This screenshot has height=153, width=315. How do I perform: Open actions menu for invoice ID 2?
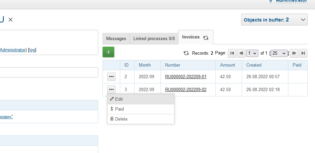[x=111, y=77]
